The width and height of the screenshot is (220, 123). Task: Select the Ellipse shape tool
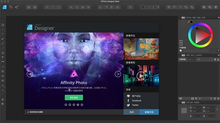point(3,76)
